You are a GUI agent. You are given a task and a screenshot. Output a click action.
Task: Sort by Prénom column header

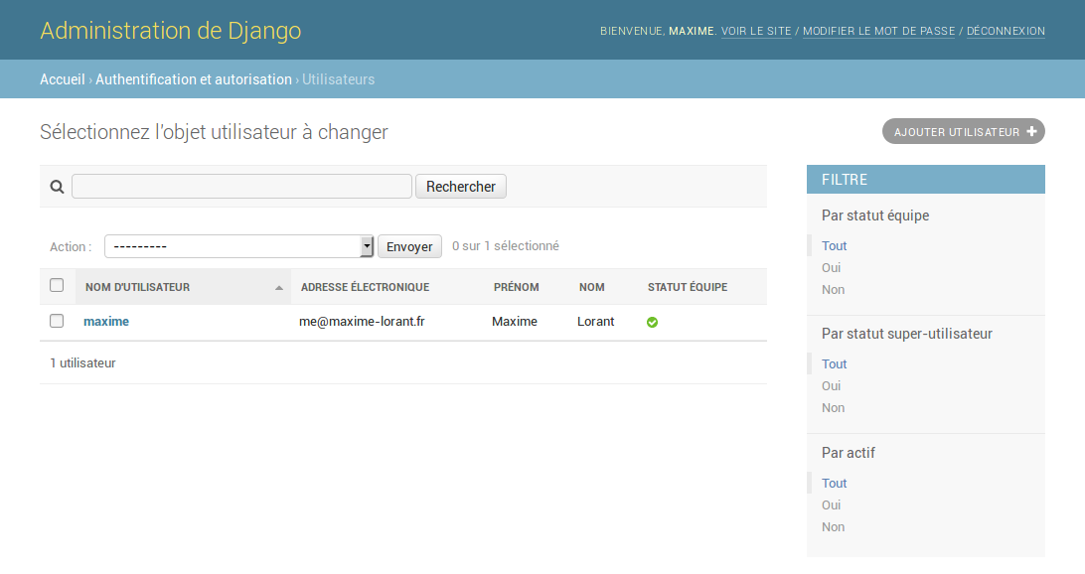pyautogui.click(x=517, y=287)
